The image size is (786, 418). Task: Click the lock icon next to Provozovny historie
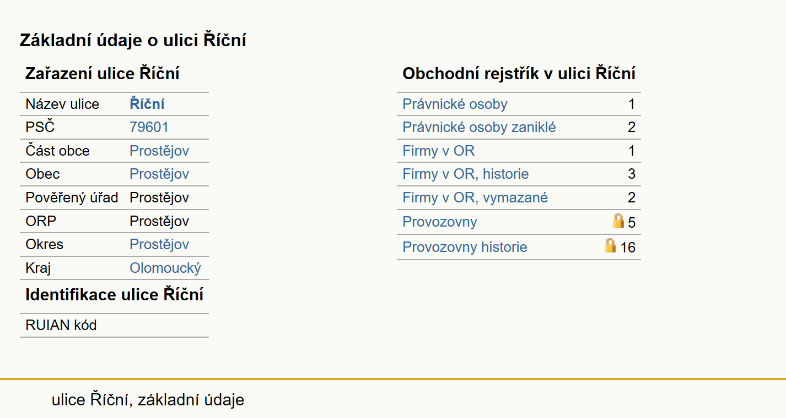(x=610, y=245)
